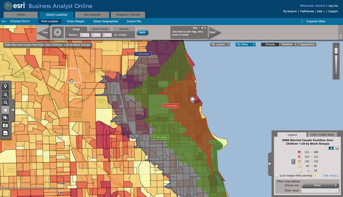Open Organize Sites
The height and width of the screenshot is (197, 343).
316,21
